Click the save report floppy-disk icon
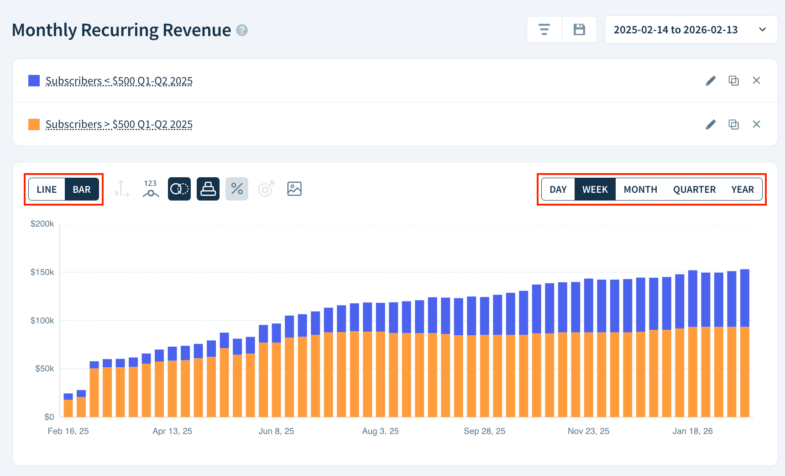This screenshot has width=785, height=476. pos(579,30)
